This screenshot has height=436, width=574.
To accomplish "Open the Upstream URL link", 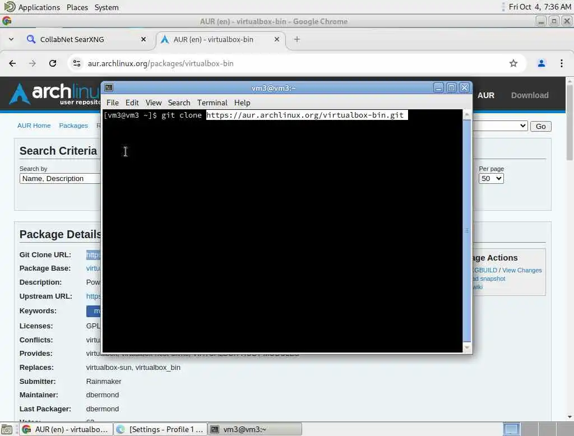I will 94,296.
